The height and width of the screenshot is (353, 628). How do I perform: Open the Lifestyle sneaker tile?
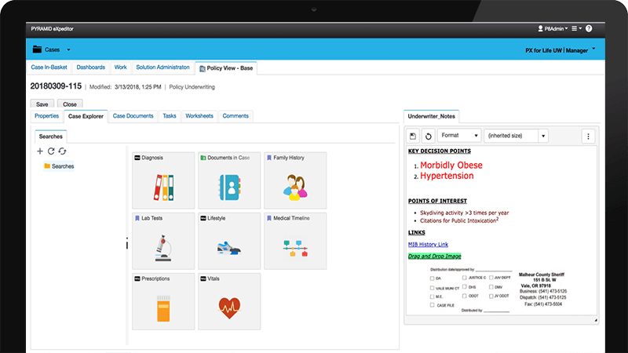[x=229, y=241]
